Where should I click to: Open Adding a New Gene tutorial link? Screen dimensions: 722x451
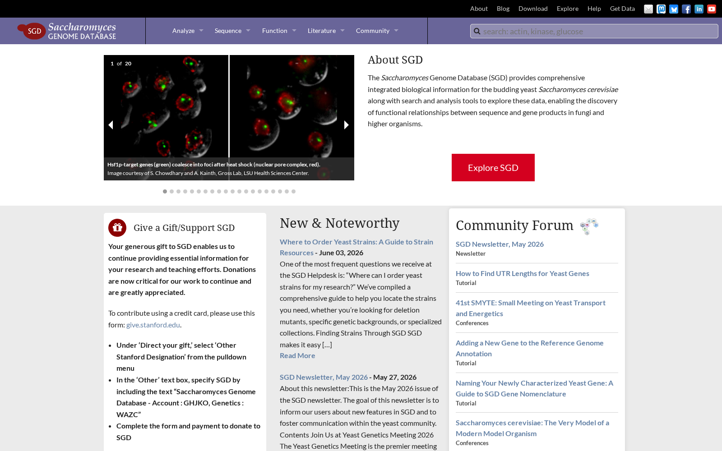coord(530,348)
